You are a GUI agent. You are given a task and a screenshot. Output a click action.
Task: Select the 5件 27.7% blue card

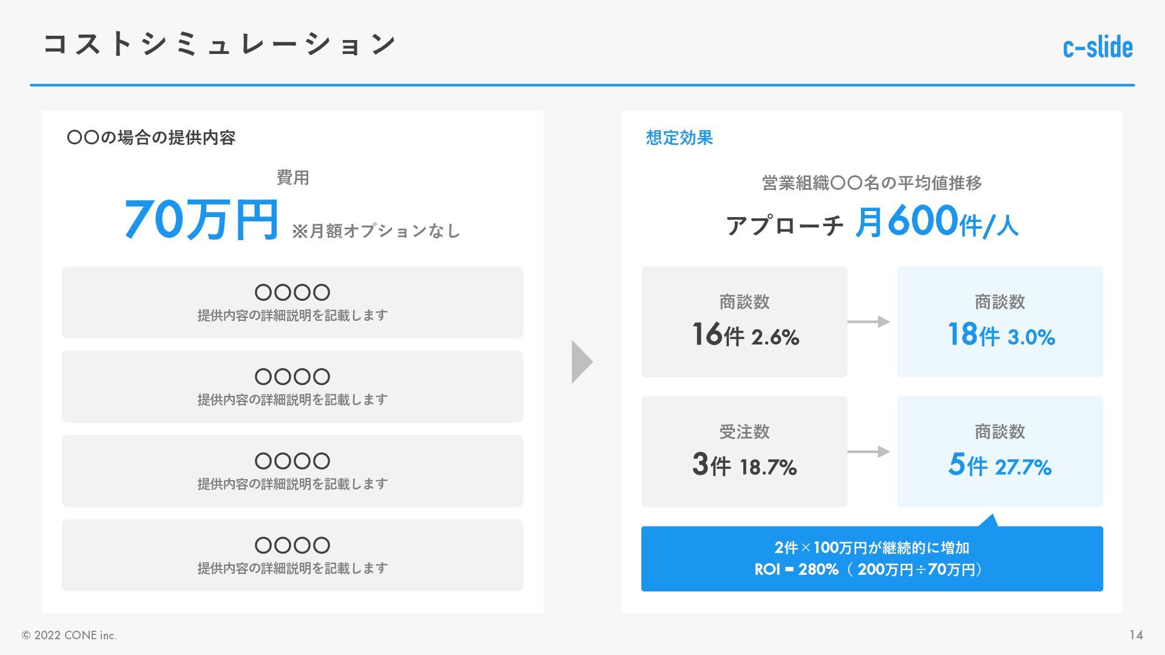point(999,452)
